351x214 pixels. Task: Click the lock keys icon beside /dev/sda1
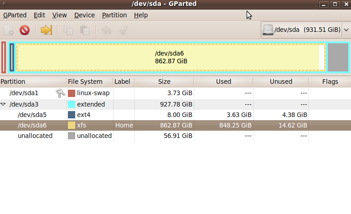pos(60,93)
